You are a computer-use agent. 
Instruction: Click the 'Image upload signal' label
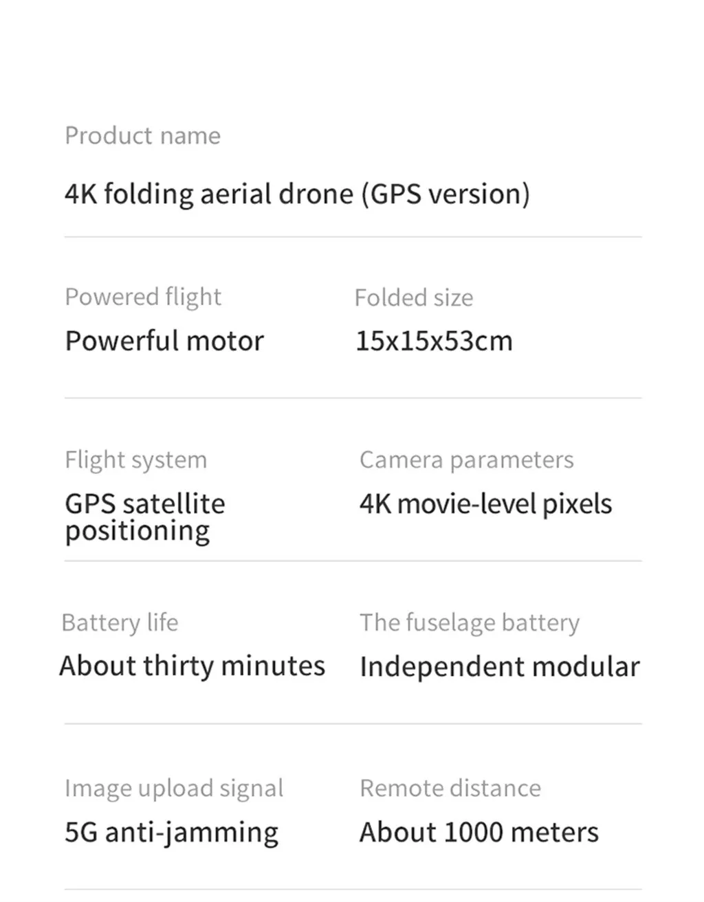pos(174,788)
